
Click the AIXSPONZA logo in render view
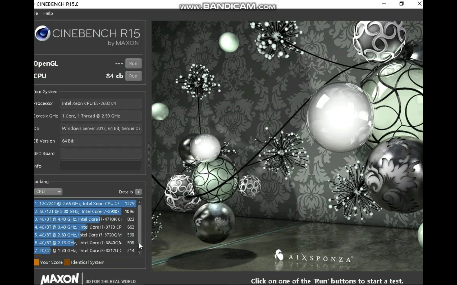[x=313, y=257]
